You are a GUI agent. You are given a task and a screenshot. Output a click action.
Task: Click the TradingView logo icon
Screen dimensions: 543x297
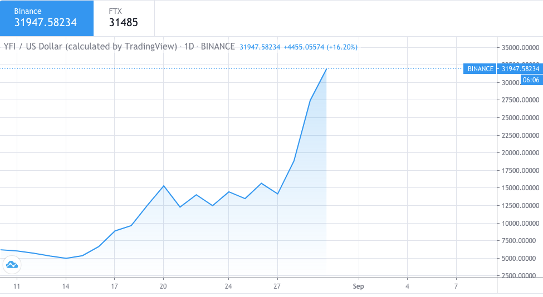coord(12,265)
